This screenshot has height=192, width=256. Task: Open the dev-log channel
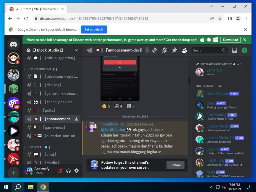[x=52, y=85]
